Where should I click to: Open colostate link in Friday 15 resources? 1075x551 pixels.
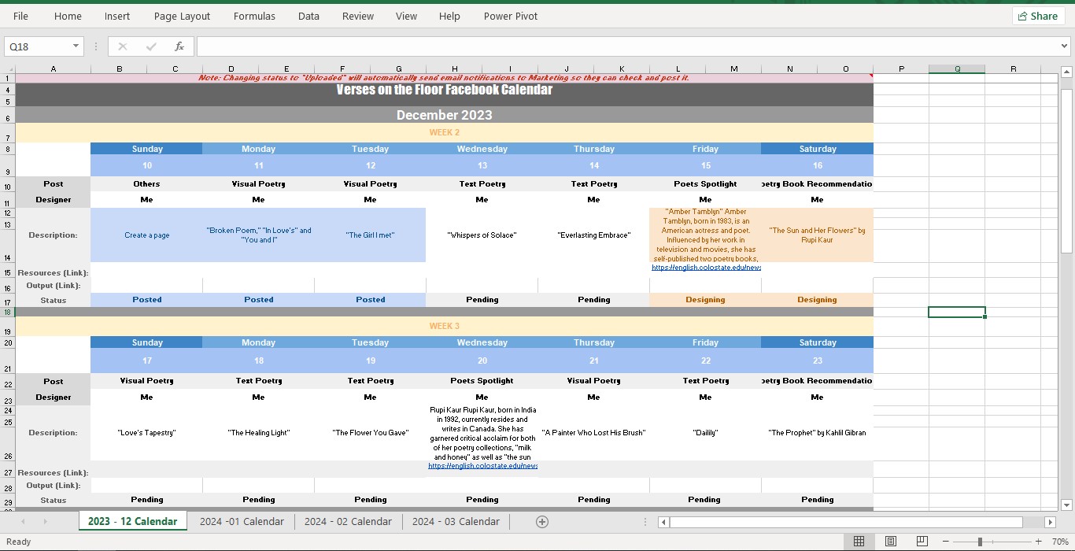pyautogui.click(x=706, y=268)
